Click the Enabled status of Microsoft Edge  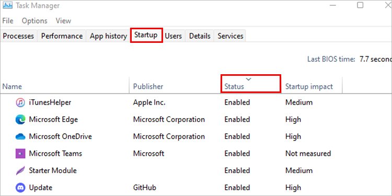tap(237, 120)
